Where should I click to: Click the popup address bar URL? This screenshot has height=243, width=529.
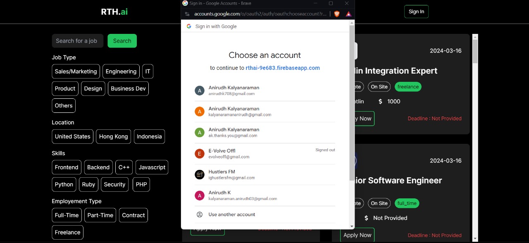tap(260, 14)
